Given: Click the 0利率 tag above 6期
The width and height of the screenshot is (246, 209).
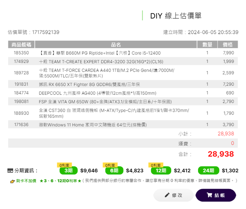Looking at the screenshot, I should [110, 165].
